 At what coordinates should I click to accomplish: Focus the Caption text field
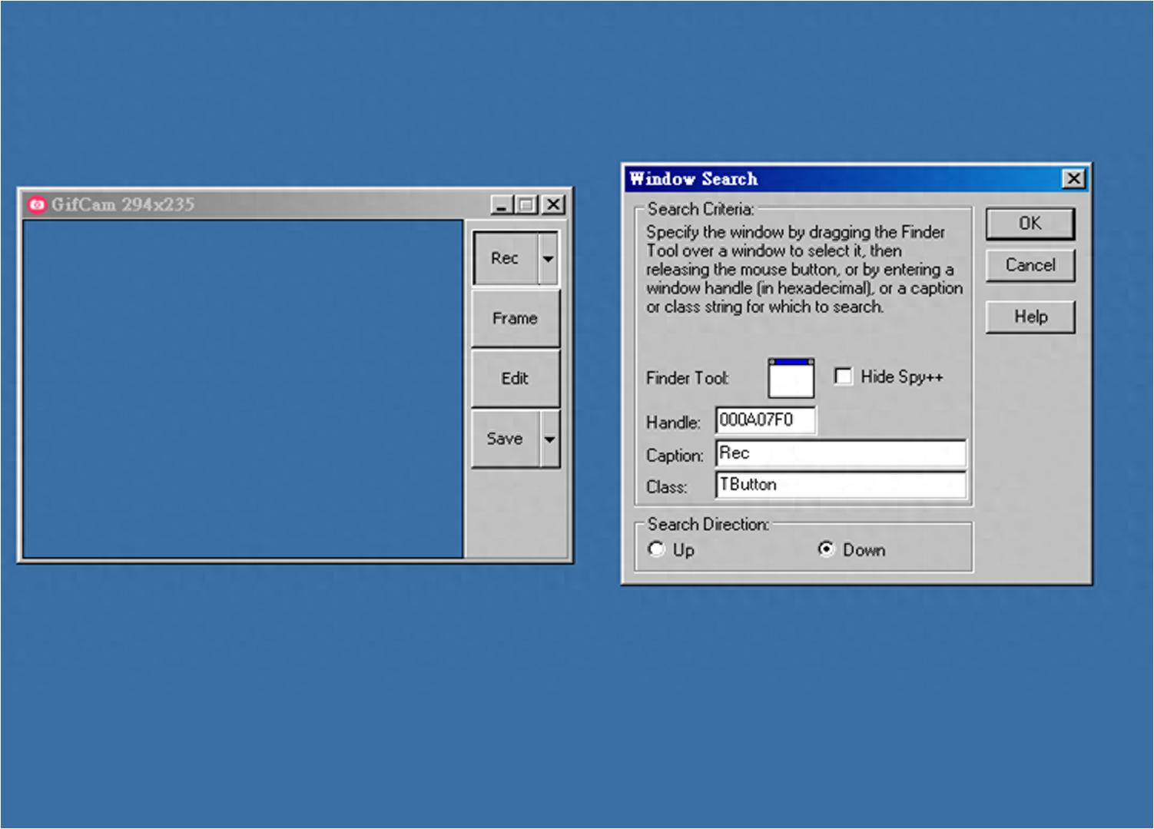841,453
